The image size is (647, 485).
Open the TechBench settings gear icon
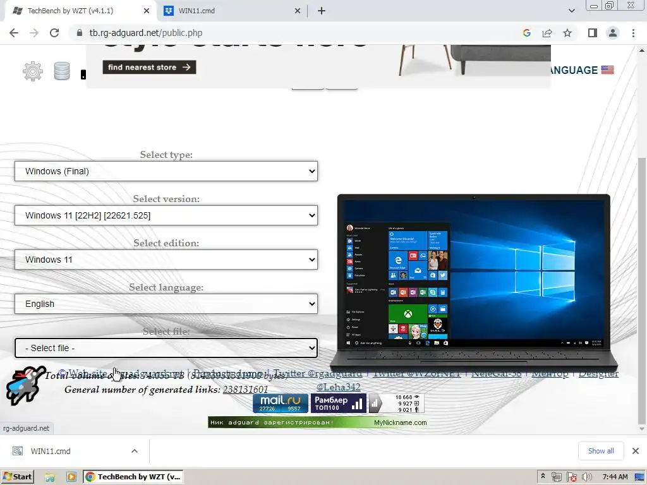click(33, 71)
